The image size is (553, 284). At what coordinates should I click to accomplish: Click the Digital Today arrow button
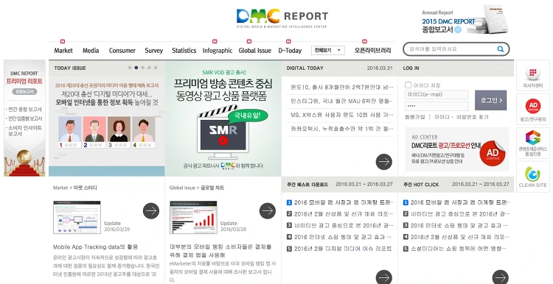383,162
